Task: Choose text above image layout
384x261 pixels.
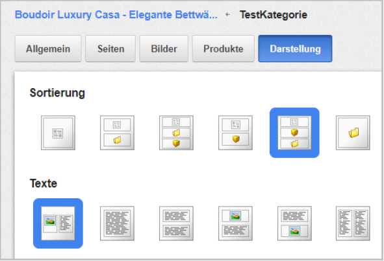Action: [294, 223]
